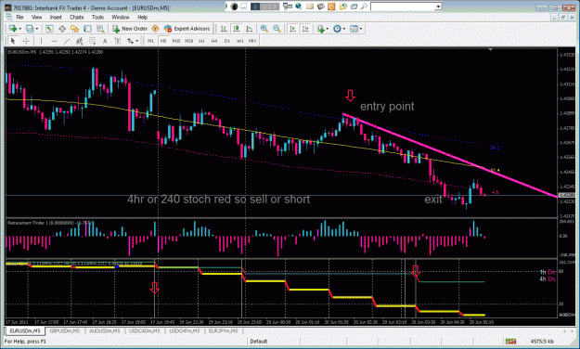This screenshot has width=580, height=349.
Task: Select the Crosshair tool
Action: [x=26, y=41]
